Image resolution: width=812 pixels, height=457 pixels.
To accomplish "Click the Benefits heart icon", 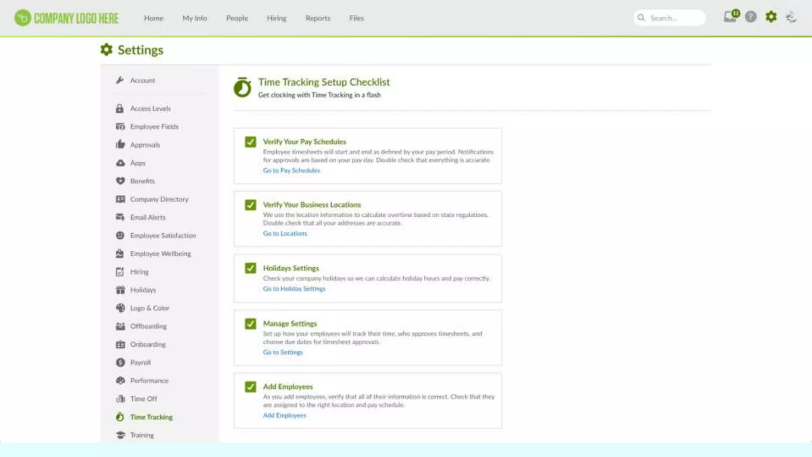I will (120, 181).
